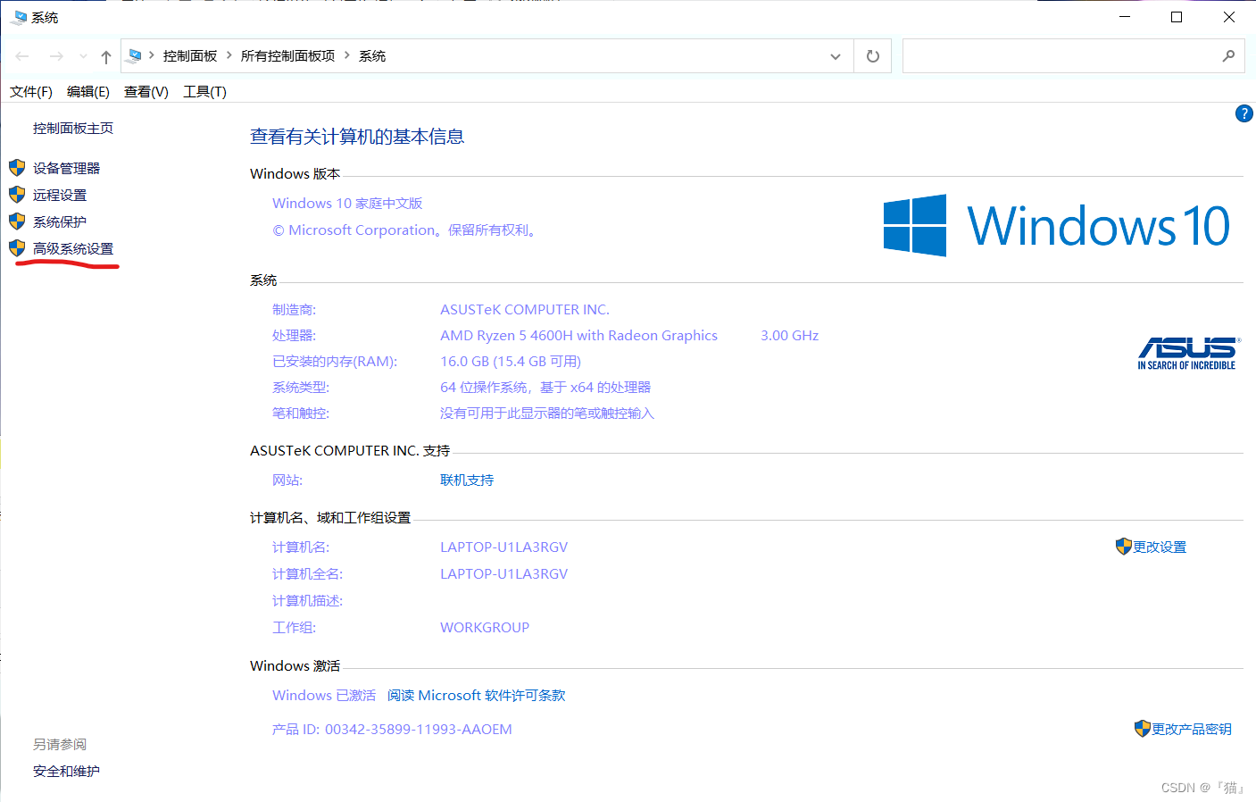Click 所有控制面板项 in the breadcrumb path

pyautogui.click(x=288, y=56)
